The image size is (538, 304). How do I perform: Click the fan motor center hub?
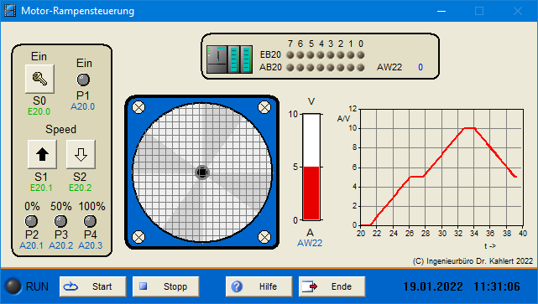click(202, 173)
